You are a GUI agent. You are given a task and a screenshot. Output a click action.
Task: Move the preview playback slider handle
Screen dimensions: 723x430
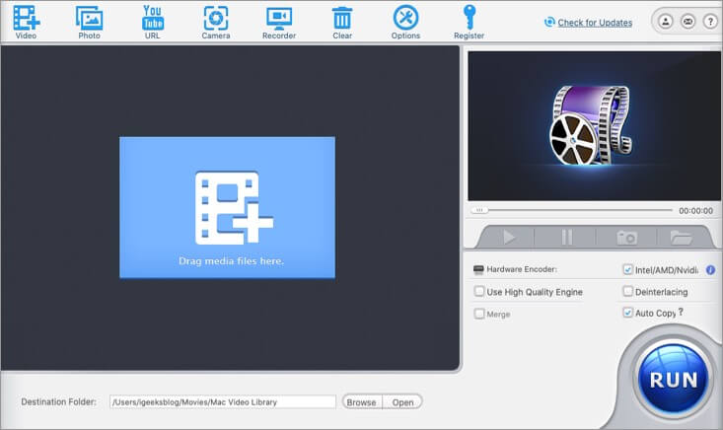tap(479, 210)
